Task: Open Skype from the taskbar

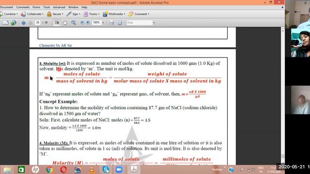Action: click(106, 170)
